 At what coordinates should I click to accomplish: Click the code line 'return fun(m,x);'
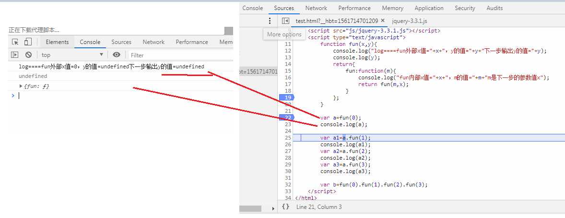point(383,84)
